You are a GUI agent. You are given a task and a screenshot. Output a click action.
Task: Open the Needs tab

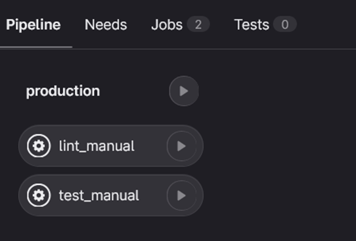(106, 25)
